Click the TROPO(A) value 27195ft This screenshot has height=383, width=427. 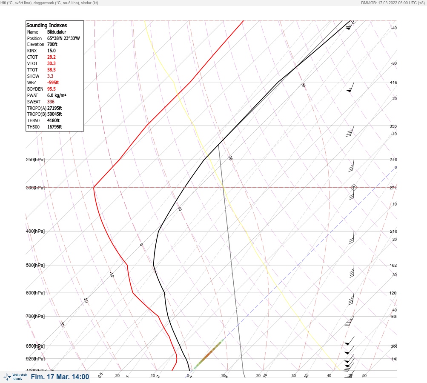54,108
